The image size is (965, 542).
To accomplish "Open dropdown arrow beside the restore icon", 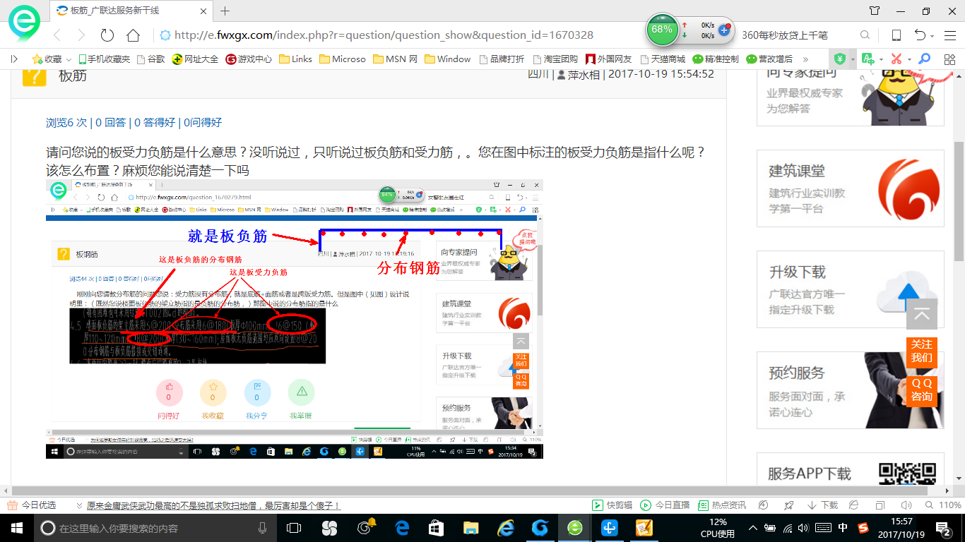I will click(x=933, y=36).
